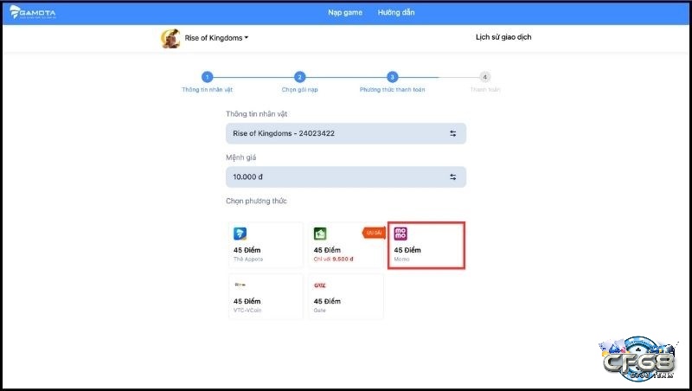The height and width of the screenshot is (391, 692).
Task: Click the Rise of Kingdoms - 24023422 field
Action: [346, 133]
